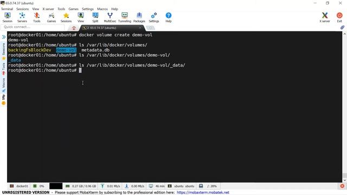Open the Sessions menu in menu bar
Image resolution: width=347 pixels, height=195 pixels.
23,9
